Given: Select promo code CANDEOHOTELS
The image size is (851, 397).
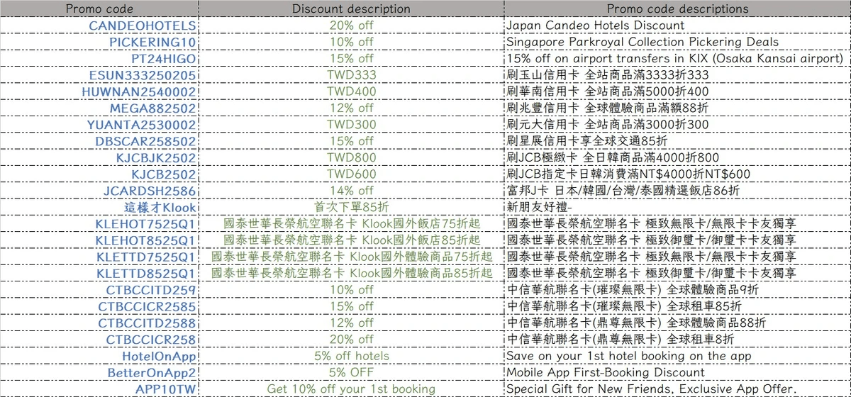Looking at the screenshot, I should coord(143,26).
